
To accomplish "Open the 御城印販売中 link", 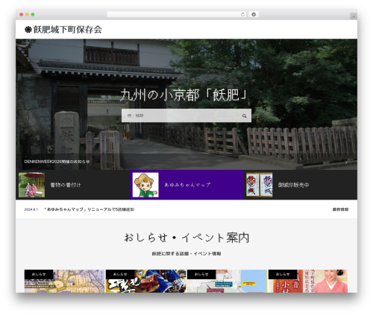I will point(293,185).
